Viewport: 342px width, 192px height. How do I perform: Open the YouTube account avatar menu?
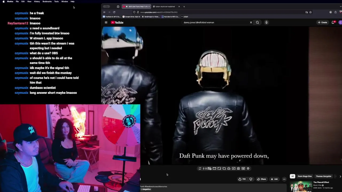(x=340, y=22)
